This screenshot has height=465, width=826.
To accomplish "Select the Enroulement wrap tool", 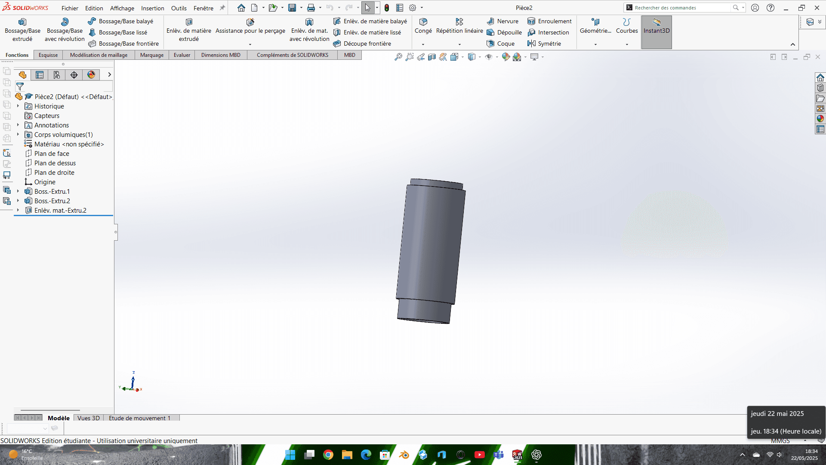I will point(549,21).
